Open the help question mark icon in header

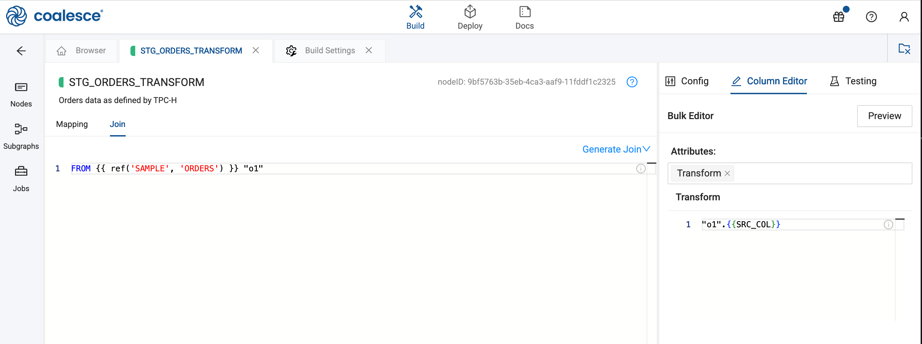(x=871, y=17)
